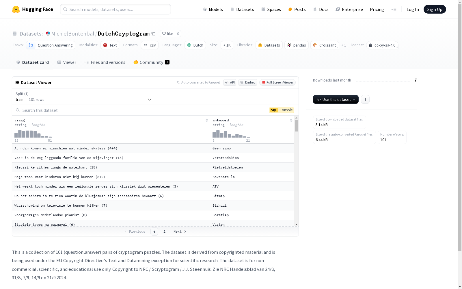
Task: Click the cc-by-sa-4.0 license tag
Action: click(x=382, y=45)
